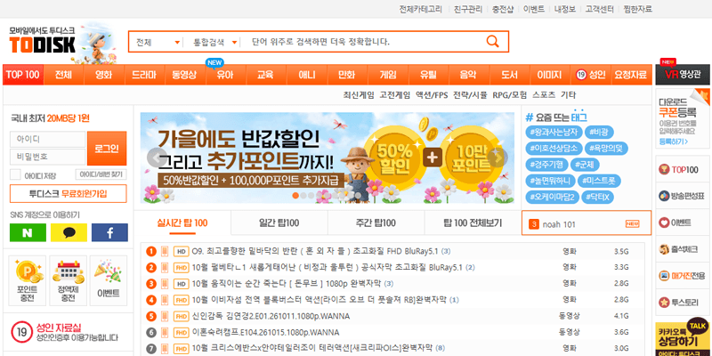The height and width of the screenshot is (356, 712).
Task: Select the #왕과사는남자 tag
Action: (554, 132)
